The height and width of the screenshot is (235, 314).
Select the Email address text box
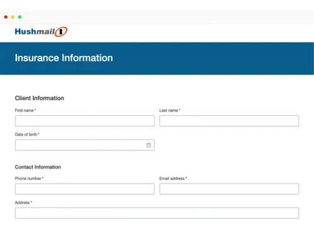pos(229,189)
